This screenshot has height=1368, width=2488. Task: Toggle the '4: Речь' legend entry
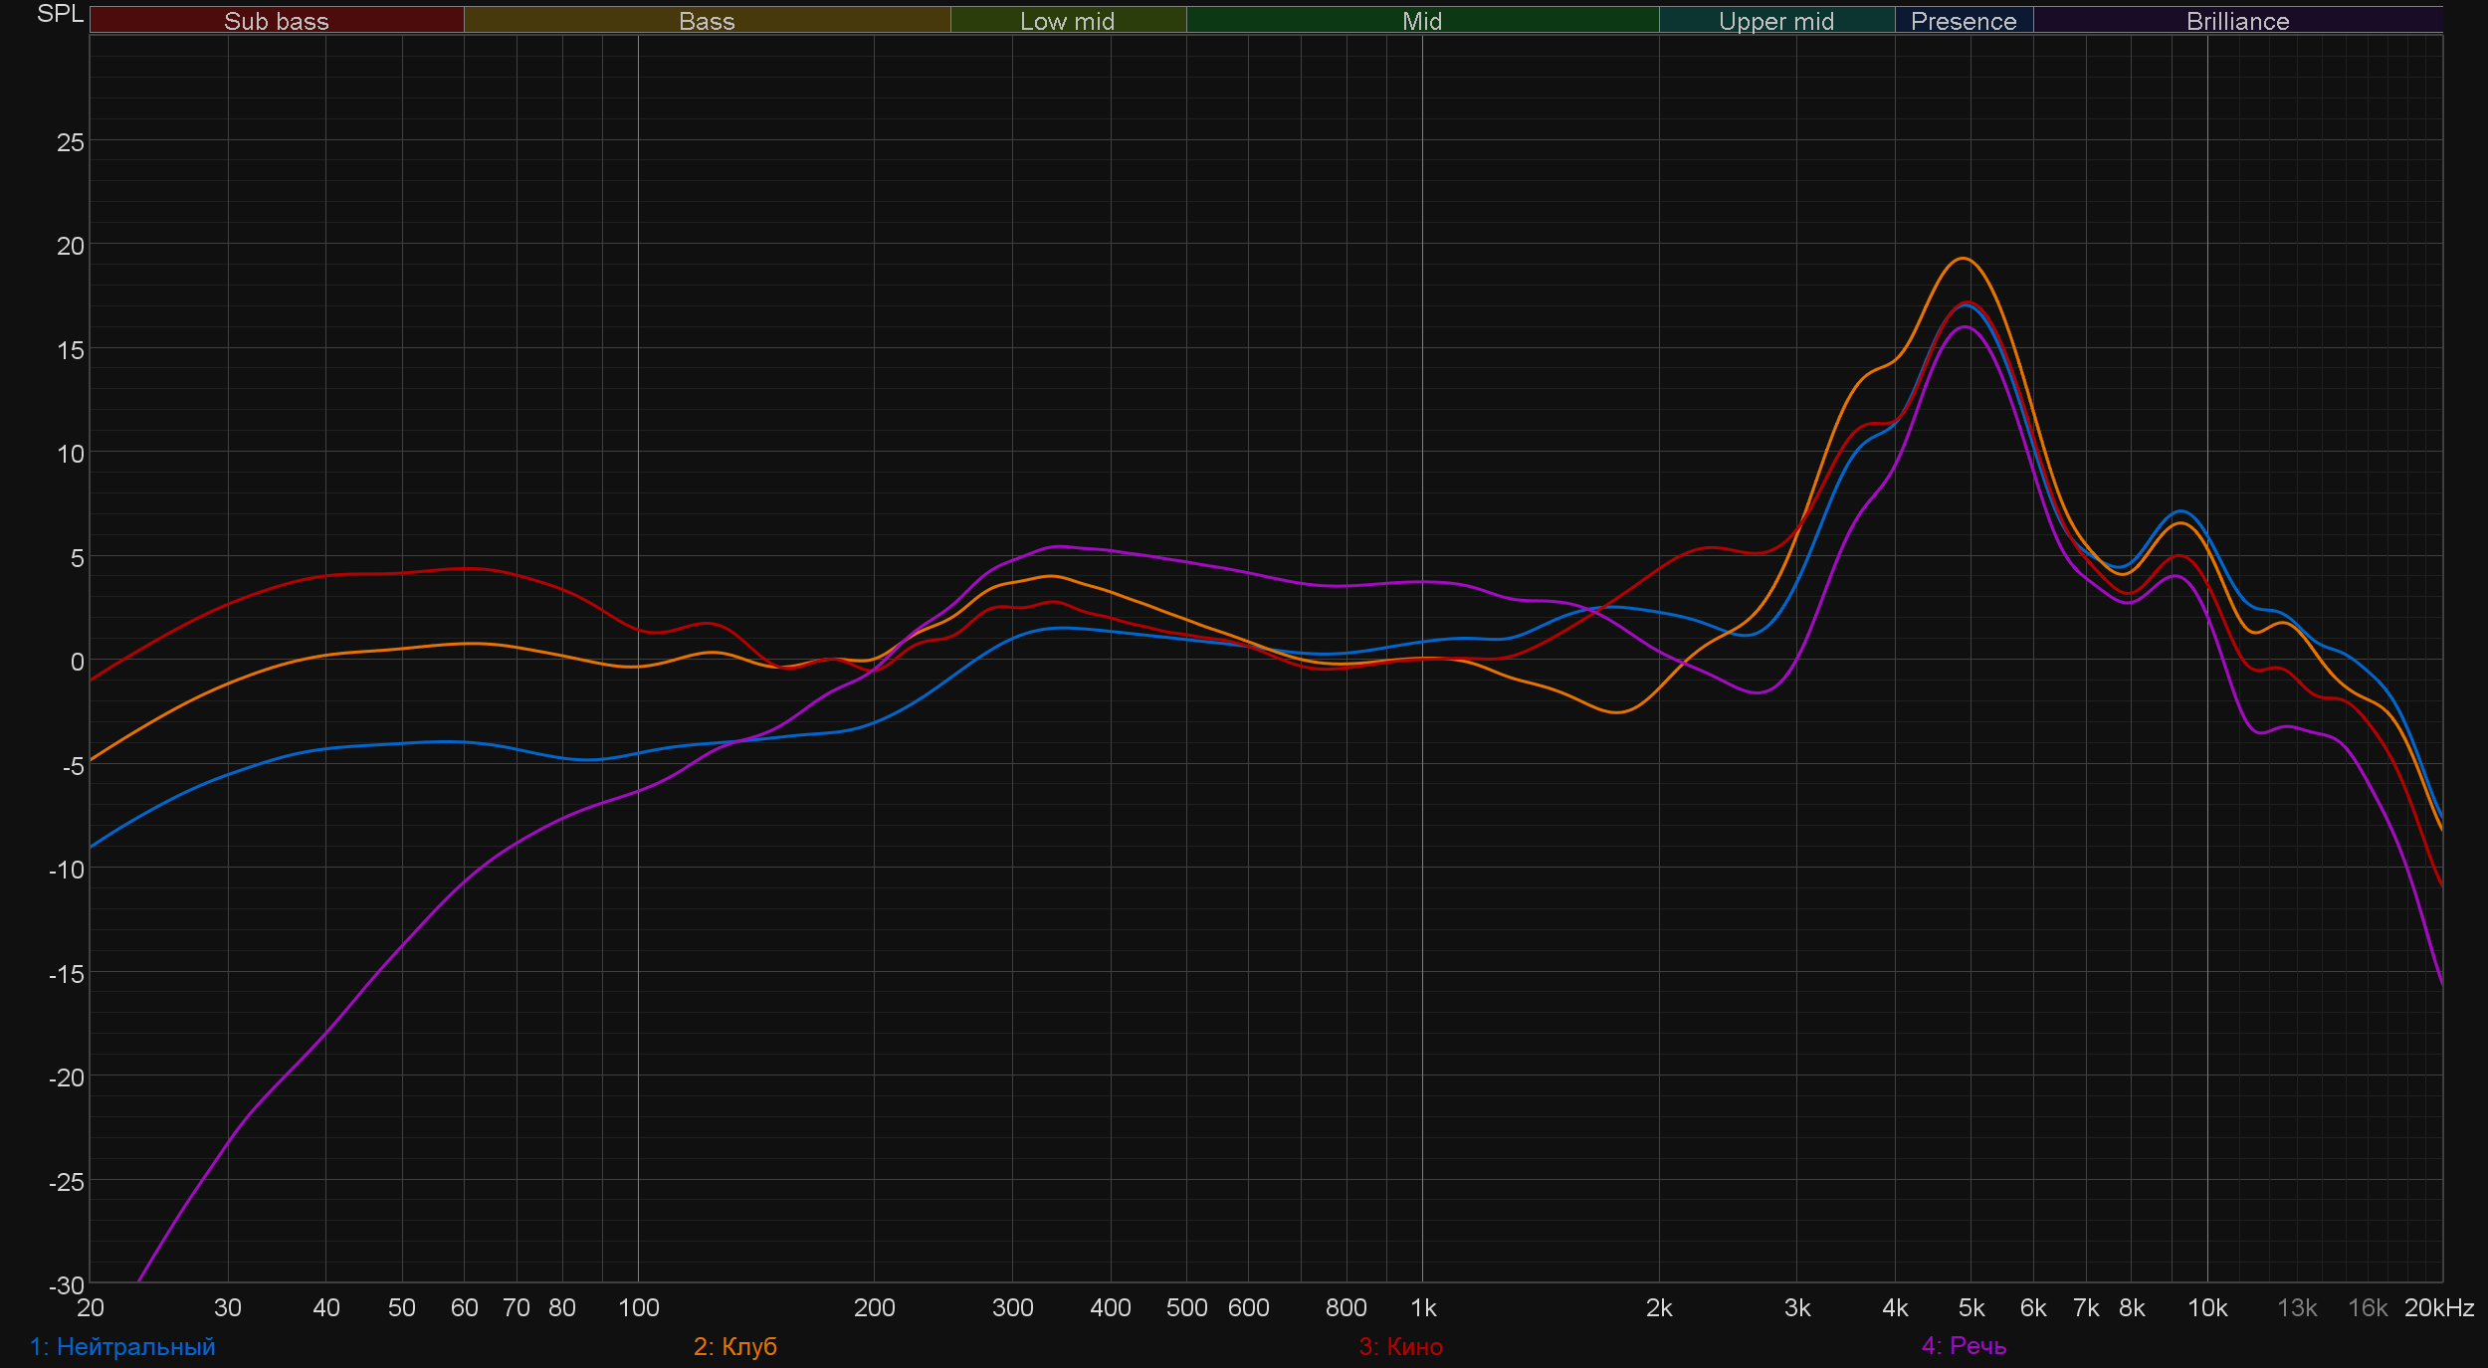[1964, 1346]
